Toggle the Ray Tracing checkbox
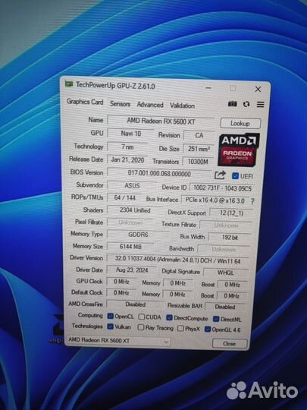Image resolution: width=307 pixels, height=410 pixels. [141, 327]
